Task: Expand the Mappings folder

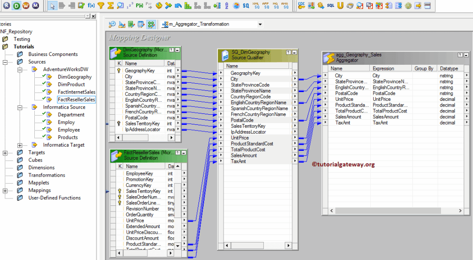Action: 5,191
